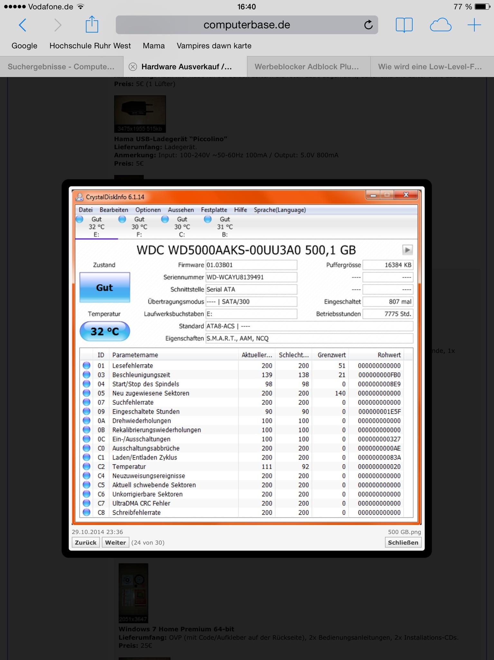The height and width of the screenshot is (660, 494).
Task: Click the Grenzwert column header
Action: click(330, 355)
